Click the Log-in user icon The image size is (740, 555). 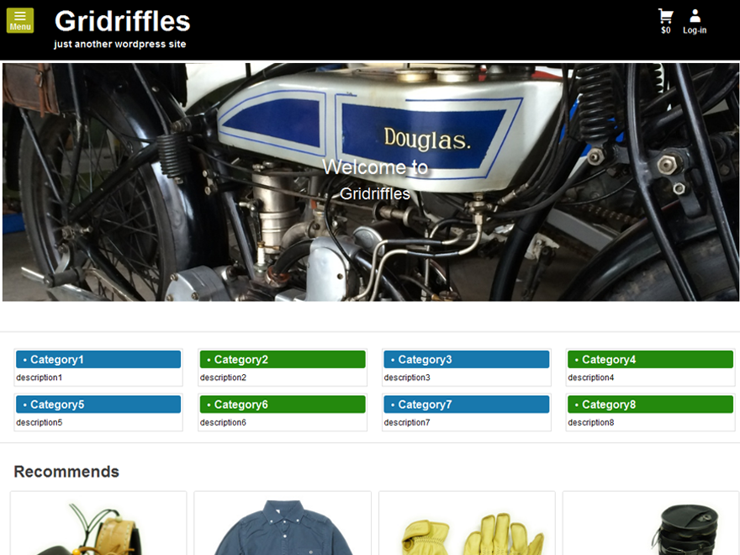[695, 16]
